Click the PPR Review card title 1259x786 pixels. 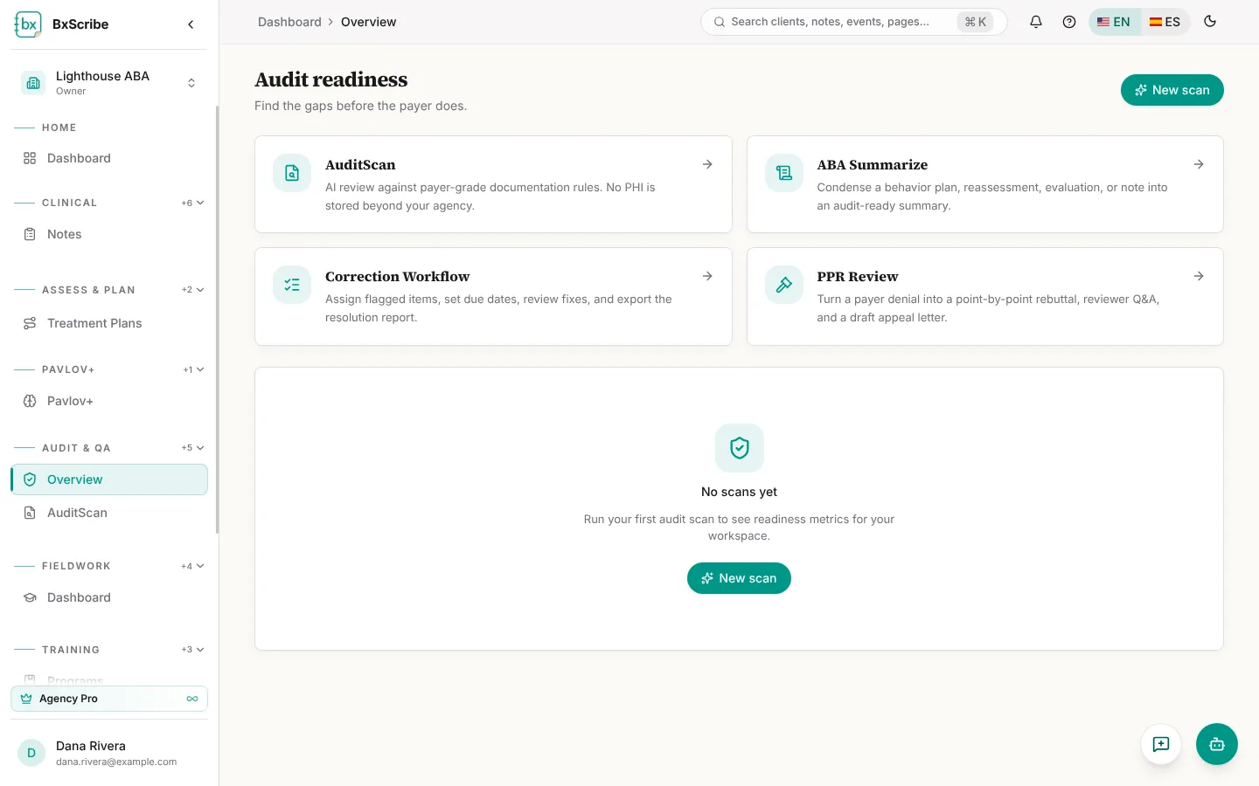click(x=858, y=277)
